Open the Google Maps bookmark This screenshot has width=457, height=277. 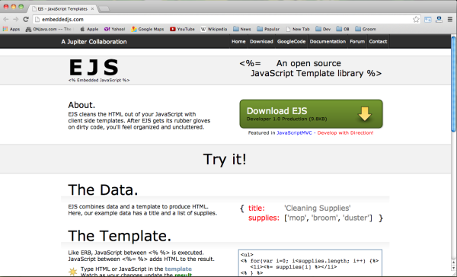(x=148, y=29)
